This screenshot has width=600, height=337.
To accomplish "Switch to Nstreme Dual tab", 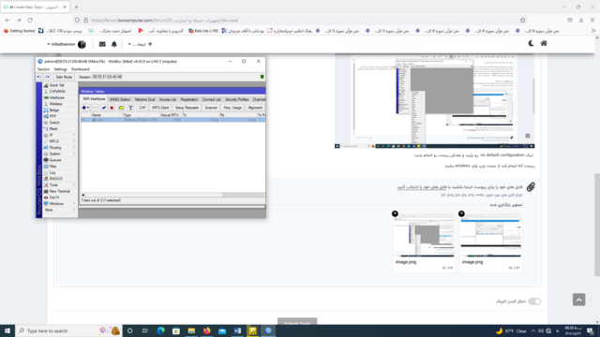I will coord(144,99).
